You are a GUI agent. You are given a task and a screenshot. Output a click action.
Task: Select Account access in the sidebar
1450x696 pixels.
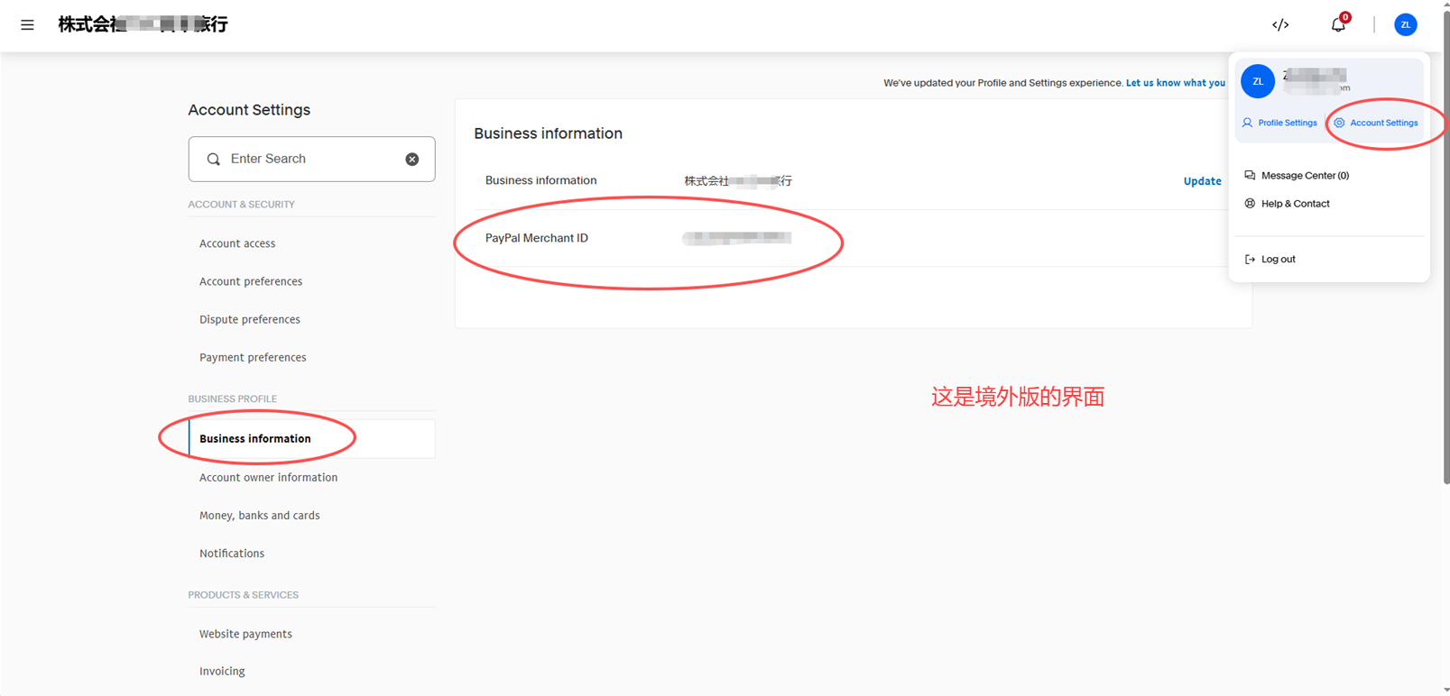point(237,243)
